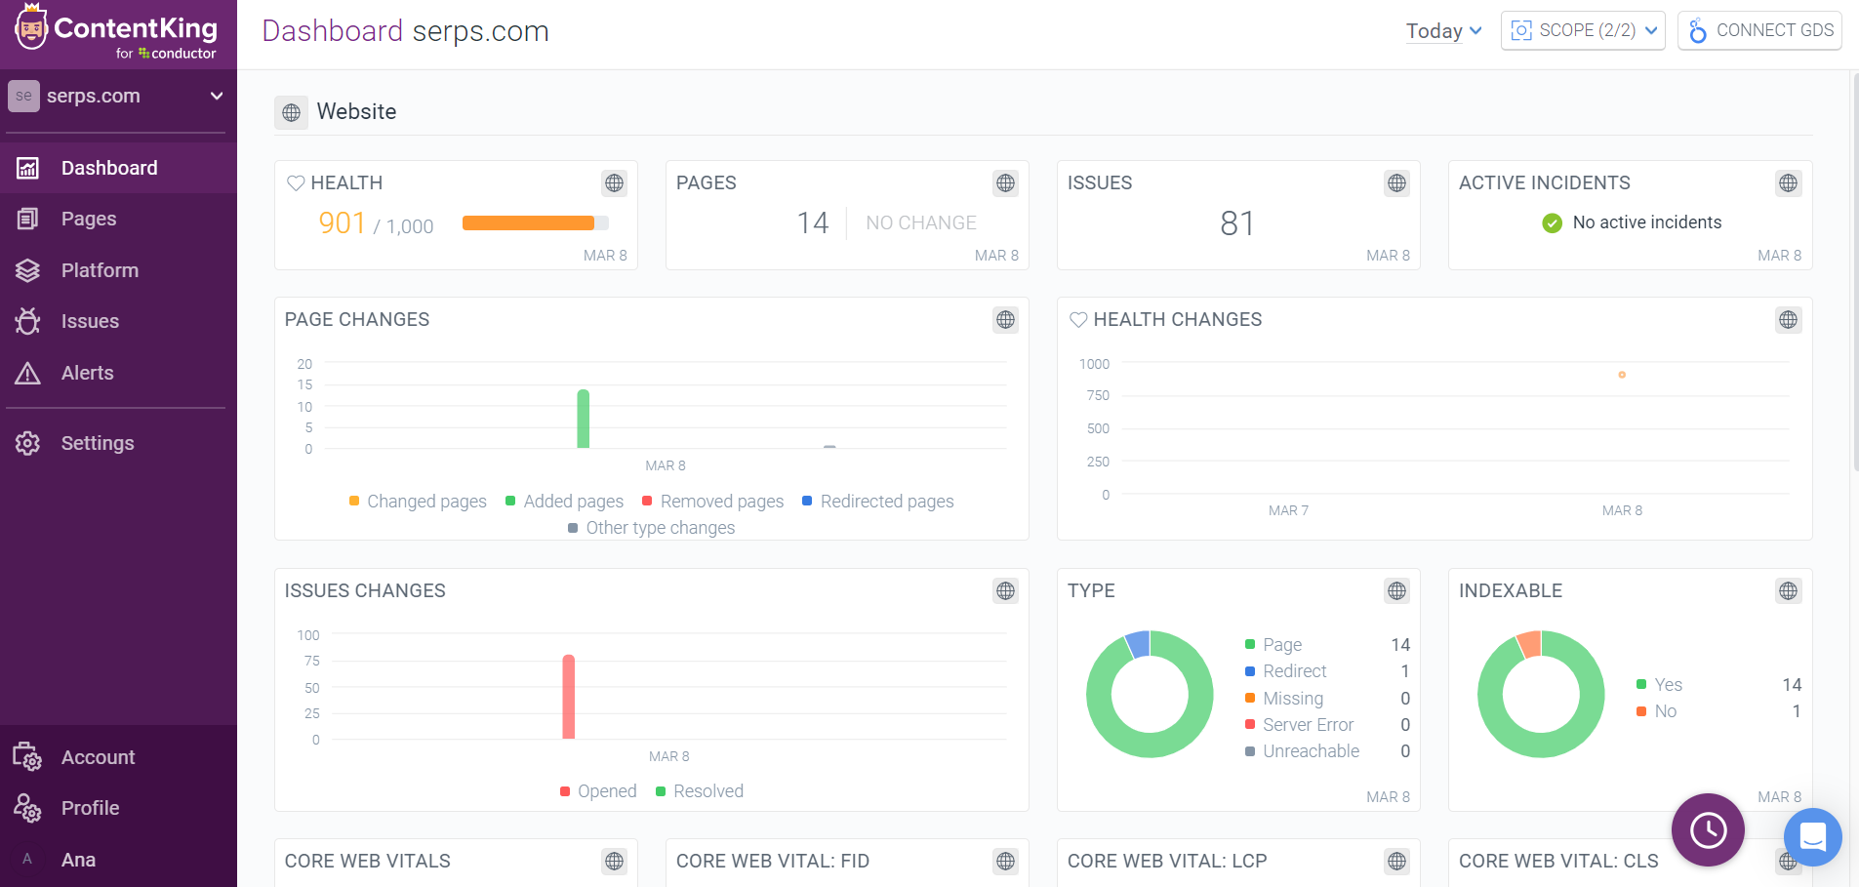The image size is (1859, 887).
Task: Click the orange health progress bar
Action: click(535, 223)
